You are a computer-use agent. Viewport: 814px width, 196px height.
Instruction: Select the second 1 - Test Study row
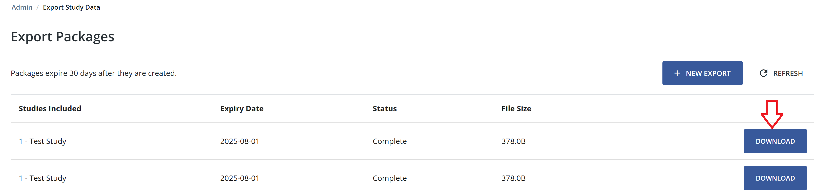(x=43, y=178)
